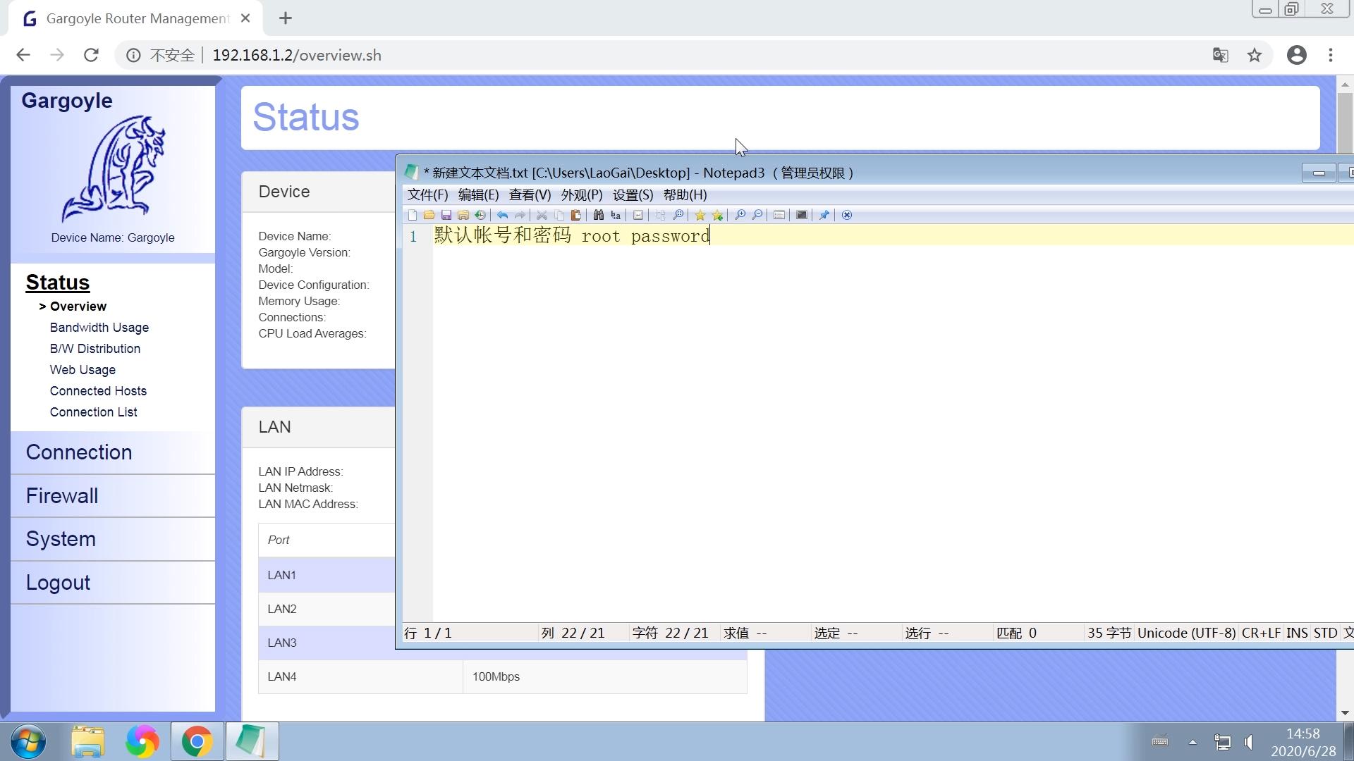Expand the Connection section in sidebar
Screen dimensions: 1354x761
(x=79, y=452)
